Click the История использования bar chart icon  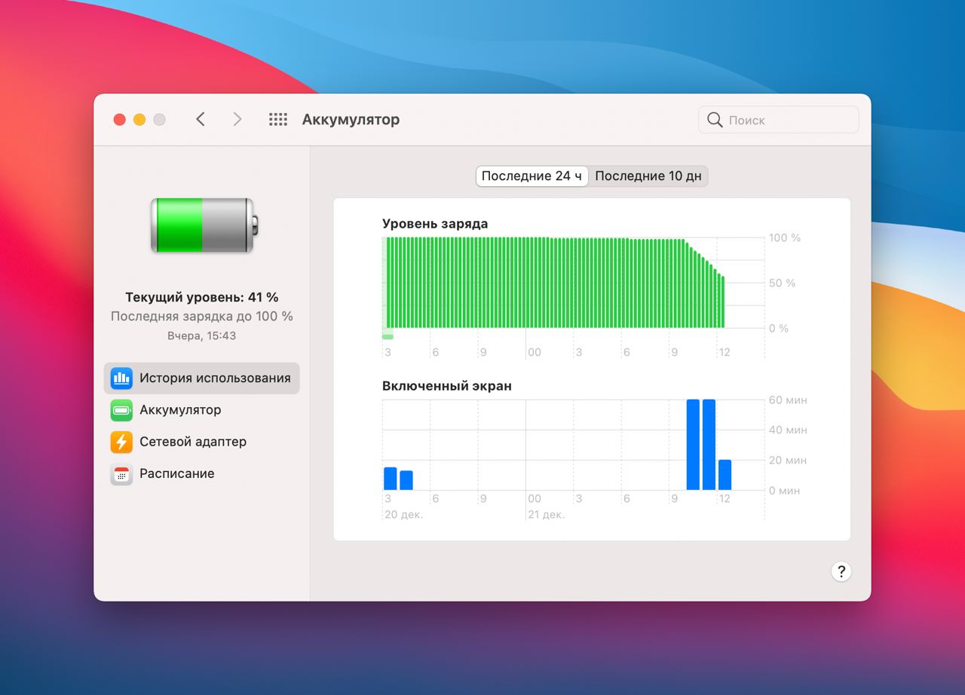(121, 378)
